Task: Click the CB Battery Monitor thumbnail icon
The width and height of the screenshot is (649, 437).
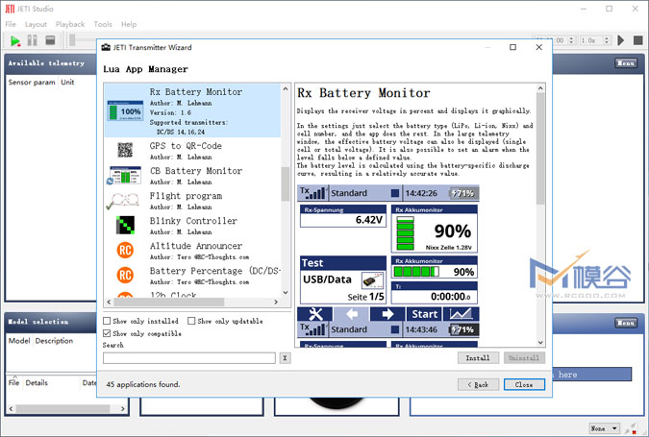Action: tap(125, 176)
